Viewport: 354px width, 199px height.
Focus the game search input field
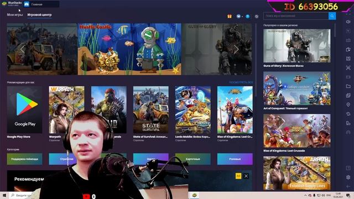click(296, 16)
